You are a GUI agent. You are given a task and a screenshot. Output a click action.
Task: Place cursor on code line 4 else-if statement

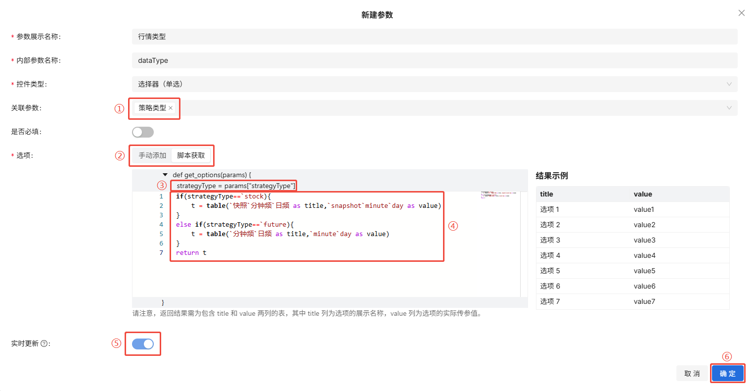click(x=235, y=225)
